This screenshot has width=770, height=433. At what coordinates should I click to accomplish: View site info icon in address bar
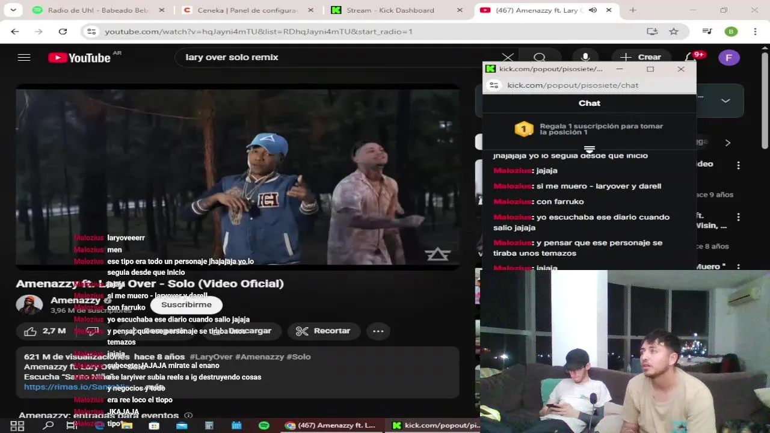(x=91, y=31)
